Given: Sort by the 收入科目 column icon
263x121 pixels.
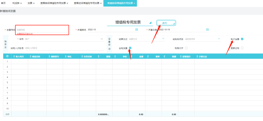Looking at the screenshot, I should pyautogui.click(x=14, y=57).
